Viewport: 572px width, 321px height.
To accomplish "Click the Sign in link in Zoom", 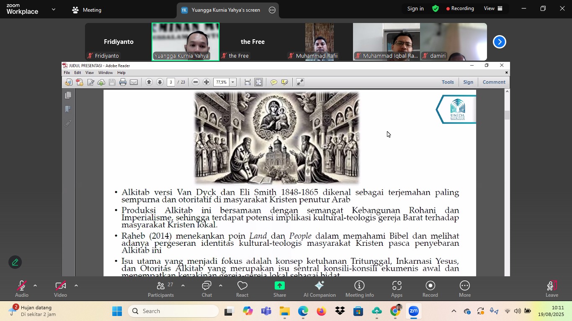I will pyautogui.click(x=415, y=8).
